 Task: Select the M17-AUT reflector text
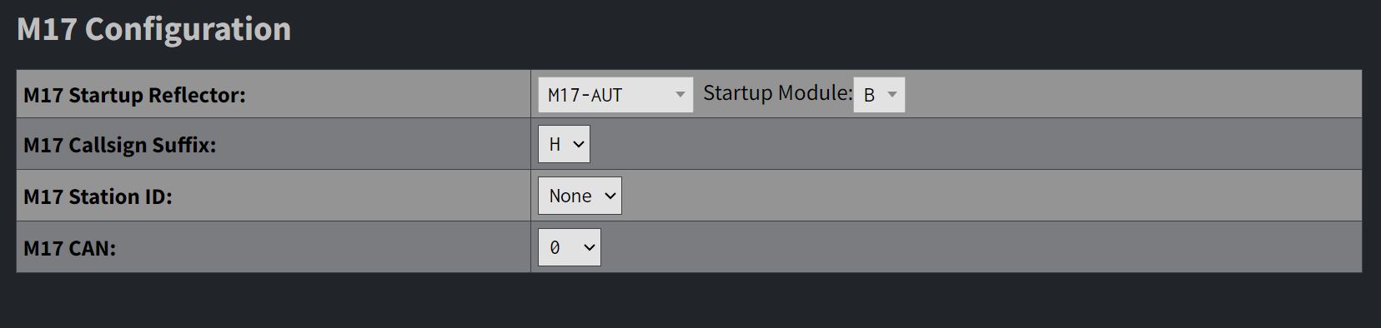(585, 95)
